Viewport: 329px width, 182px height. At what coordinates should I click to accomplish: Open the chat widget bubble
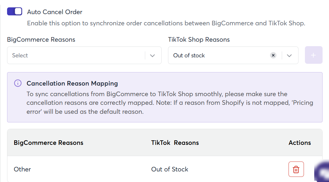pos(322,170)
